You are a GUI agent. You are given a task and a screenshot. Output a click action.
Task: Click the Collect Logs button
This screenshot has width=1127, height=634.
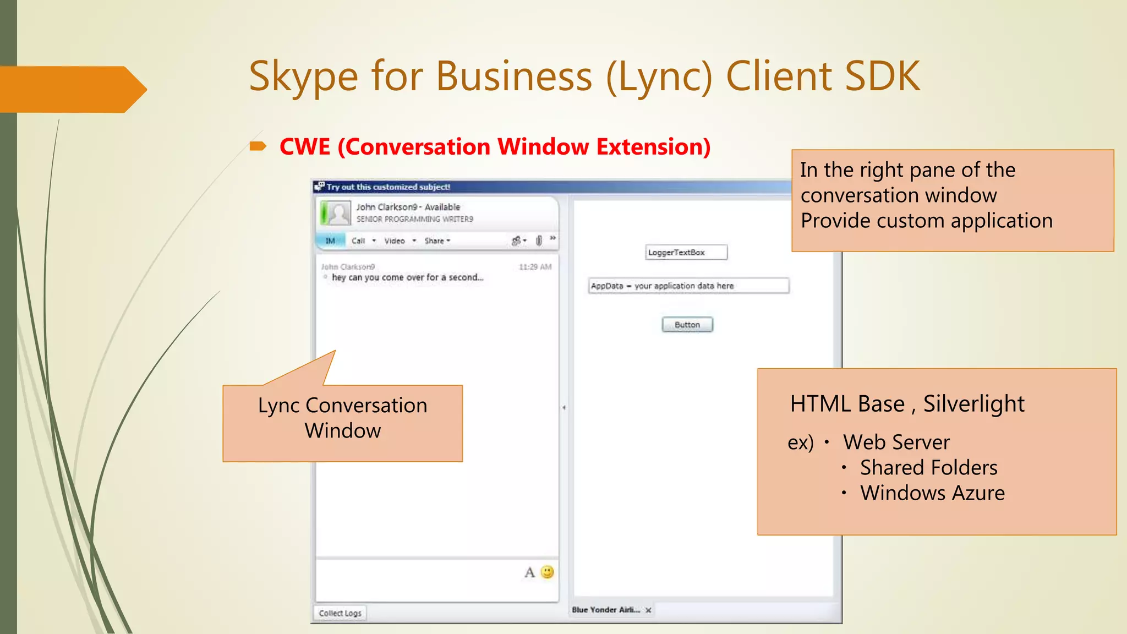[x=340, y=613]
